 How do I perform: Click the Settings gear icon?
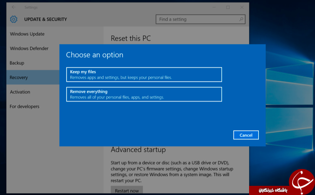pos(14,19)
